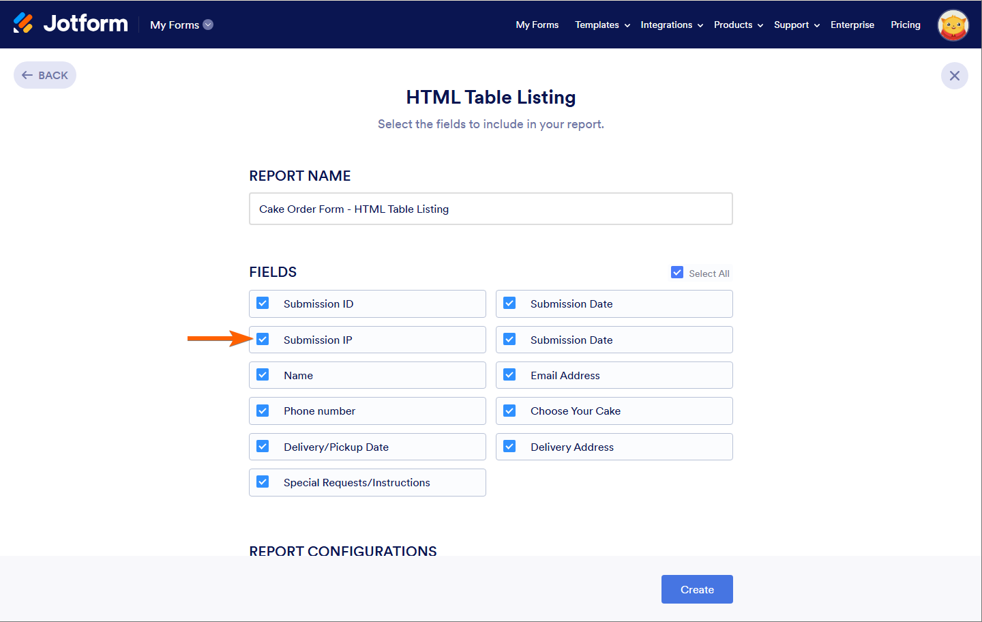The height and width of the screenshot is (622, 982).
Task: Disable the Special Requests/Instructions field
Action: (263, 482)
